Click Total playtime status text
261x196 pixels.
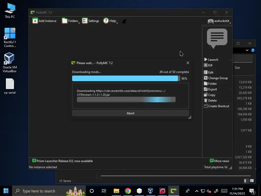(216, 167)
